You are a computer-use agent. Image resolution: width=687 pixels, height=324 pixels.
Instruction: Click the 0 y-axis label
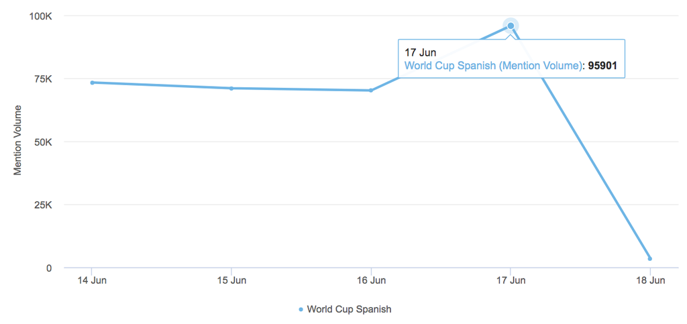click(x=48, y=268)
